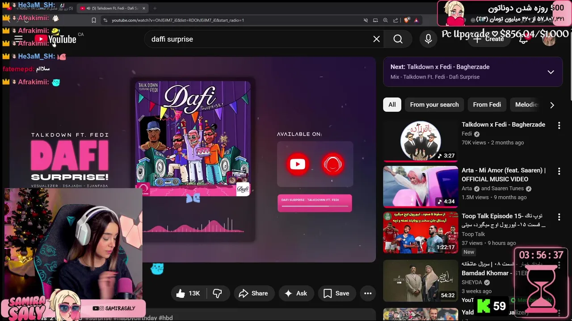Open the Ask AI button

pos(296,293)
